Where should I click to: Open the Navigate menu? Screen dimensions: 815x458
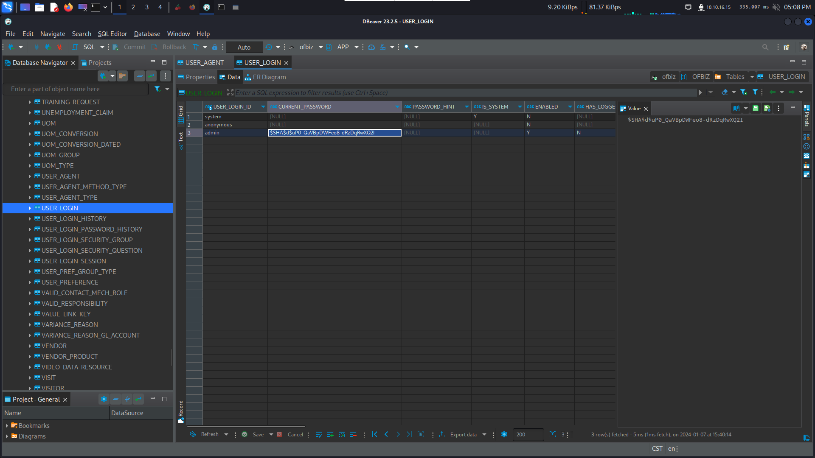(x=53, y=34)
